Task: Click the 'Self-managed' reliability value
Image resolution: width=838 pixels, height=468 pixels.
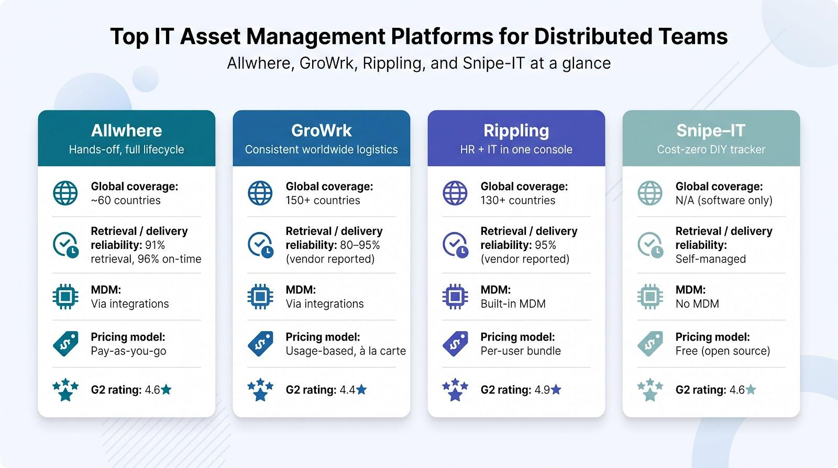Action: point(711,259)
